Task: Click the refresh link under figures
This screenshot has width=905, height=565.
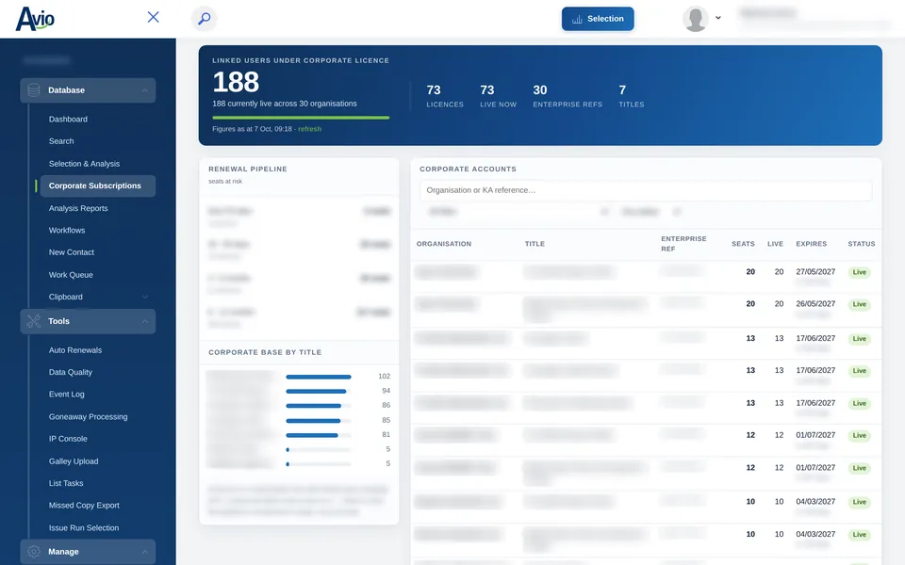Action: (309, 129)
